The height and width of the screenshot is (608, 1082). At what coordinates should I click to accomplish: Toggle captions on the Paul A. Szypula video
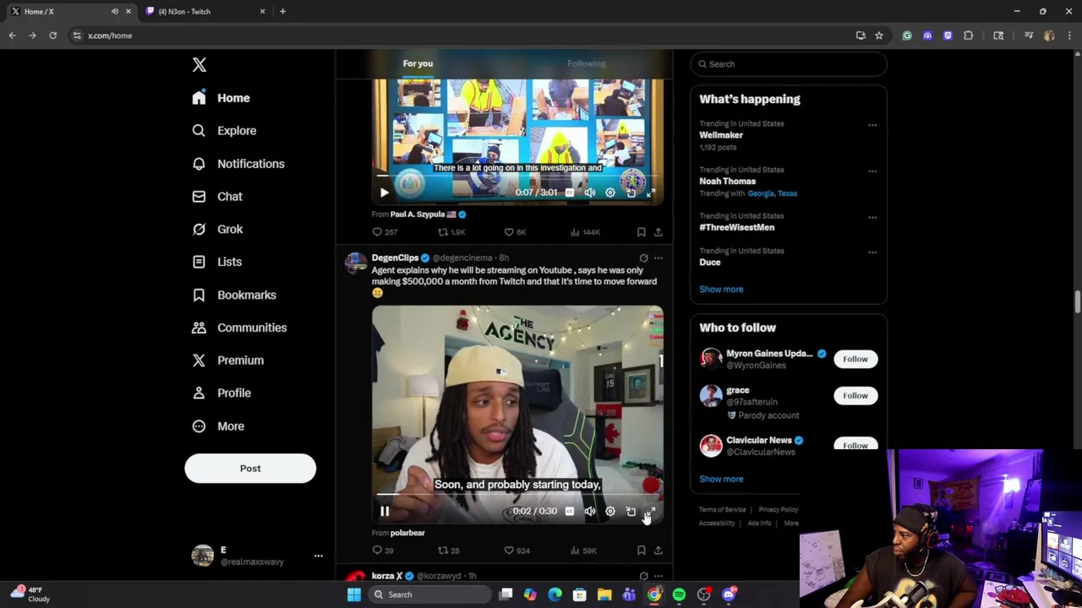pos(570,193)
